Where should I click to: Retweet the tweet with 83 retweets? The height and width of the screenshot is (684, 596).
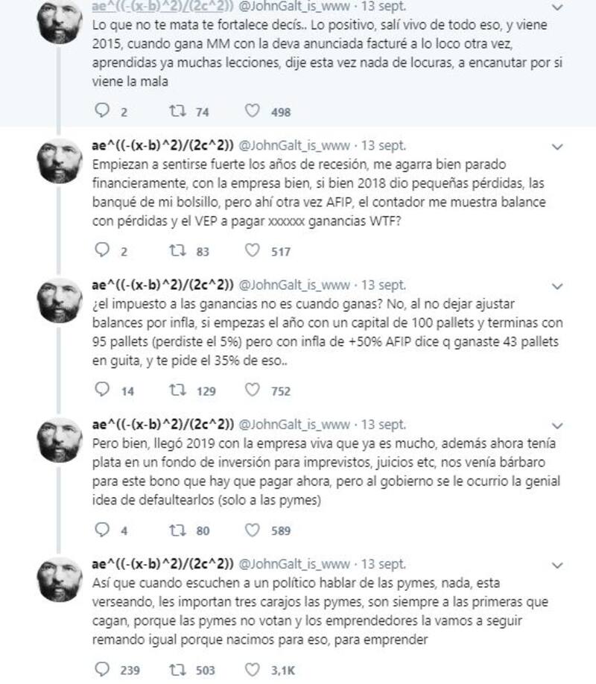tap(177, 250)
